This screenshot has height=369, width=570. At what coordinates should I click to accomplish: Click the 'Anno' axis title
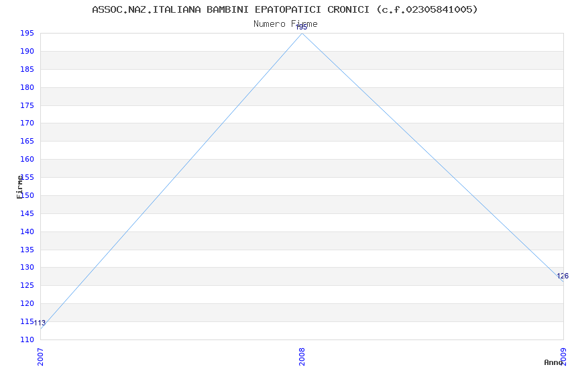[x=553, y=362]
